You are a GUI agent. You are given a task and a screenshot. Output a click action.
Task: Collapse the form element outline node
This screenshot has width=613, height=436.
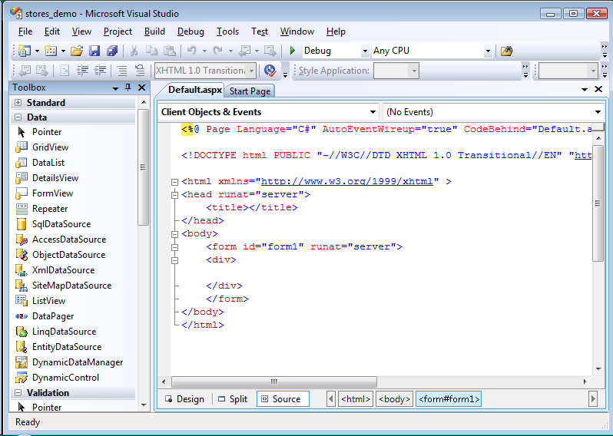[x=174, y=247]
